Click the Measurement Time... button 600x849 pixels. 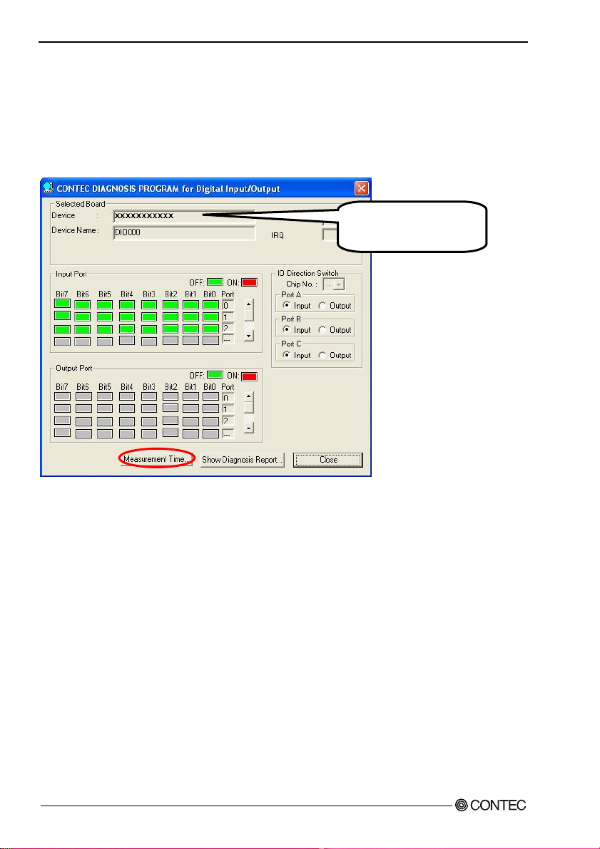coord(157,459)
